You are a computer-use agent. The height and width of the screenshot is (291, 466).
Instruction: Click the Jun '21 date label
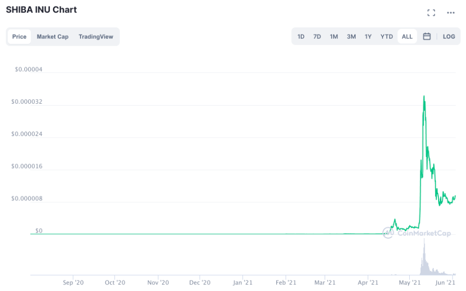click(x=445, y=283)
